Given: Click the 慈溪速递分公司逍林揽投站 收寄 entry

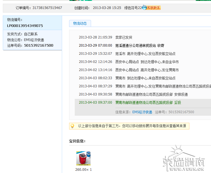Looking at the screenshot, I should tap(140, 45).
